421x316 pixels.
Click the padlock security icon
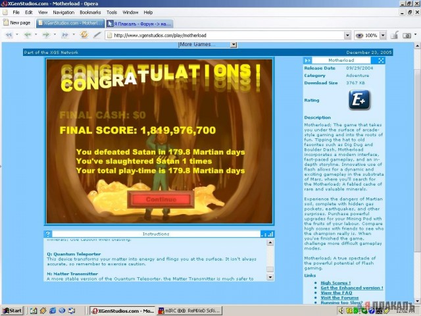(x=395, y=35)
